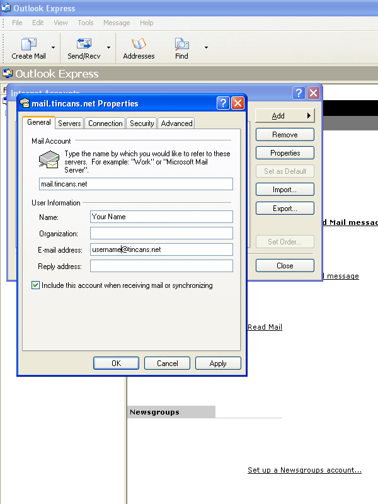The height and width of the screenshot is (504, 378).
Task: Switch to the Servers tab
Action: click(69, 123)
